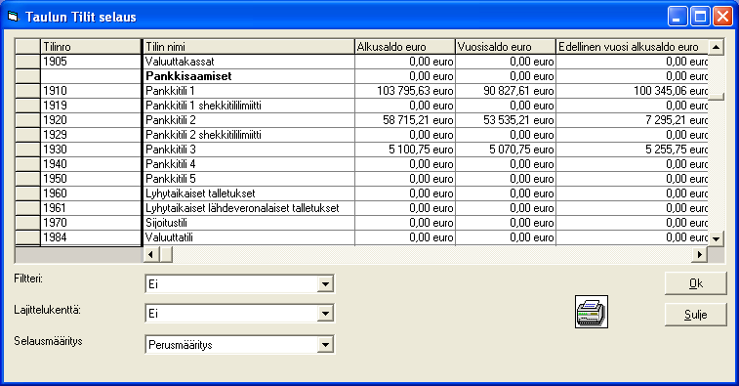Click the vertical scrollbar up arrow
This screenshot has width=739, height=386.
pyautogui.click(x=716, y=47)
